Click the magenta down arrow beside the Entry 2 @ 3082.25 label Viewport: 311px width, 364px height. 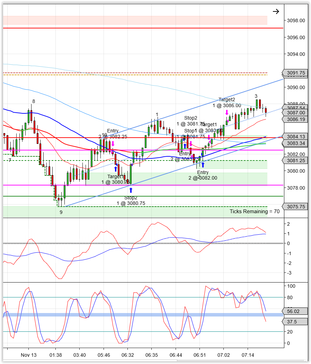tap(113, 144)
